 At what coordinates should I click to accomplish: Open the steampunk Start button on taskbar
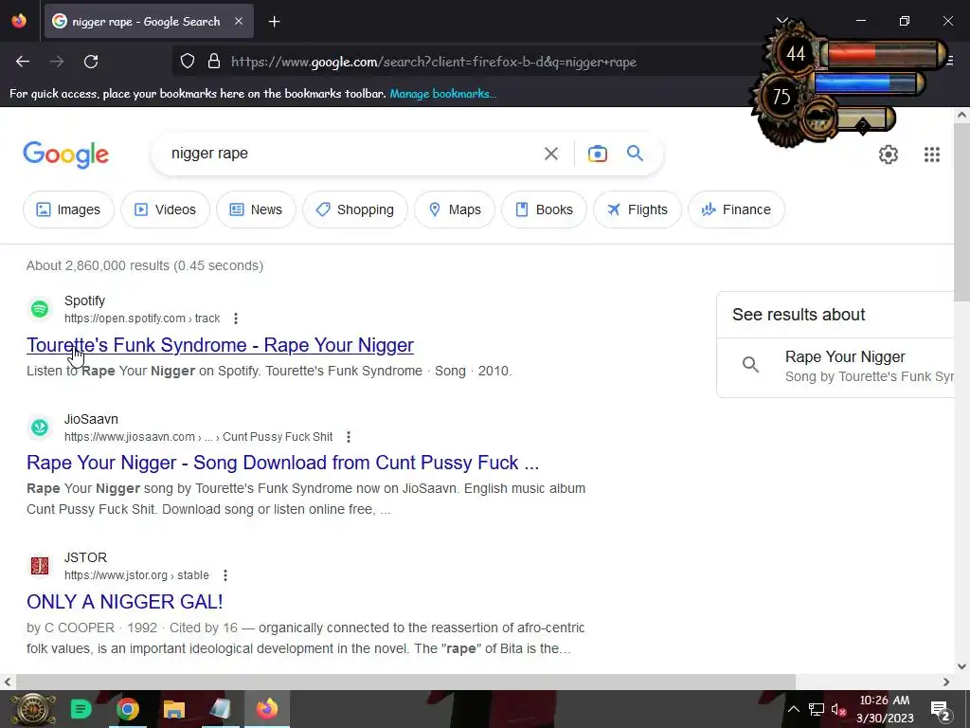[x=32, y=709]
